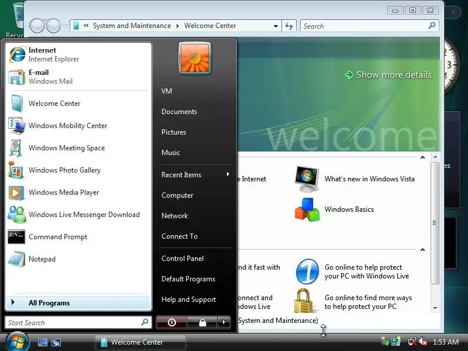Viewport: 468px width, 351px height.
Task: Click the Start Search magnifier icon
Action: click(144, 322)
